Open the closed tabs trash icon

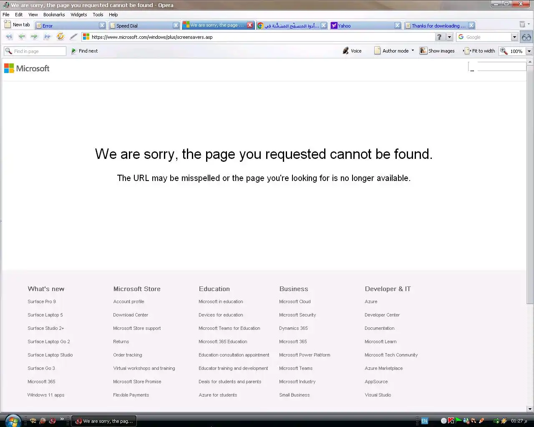pos(522,25)
